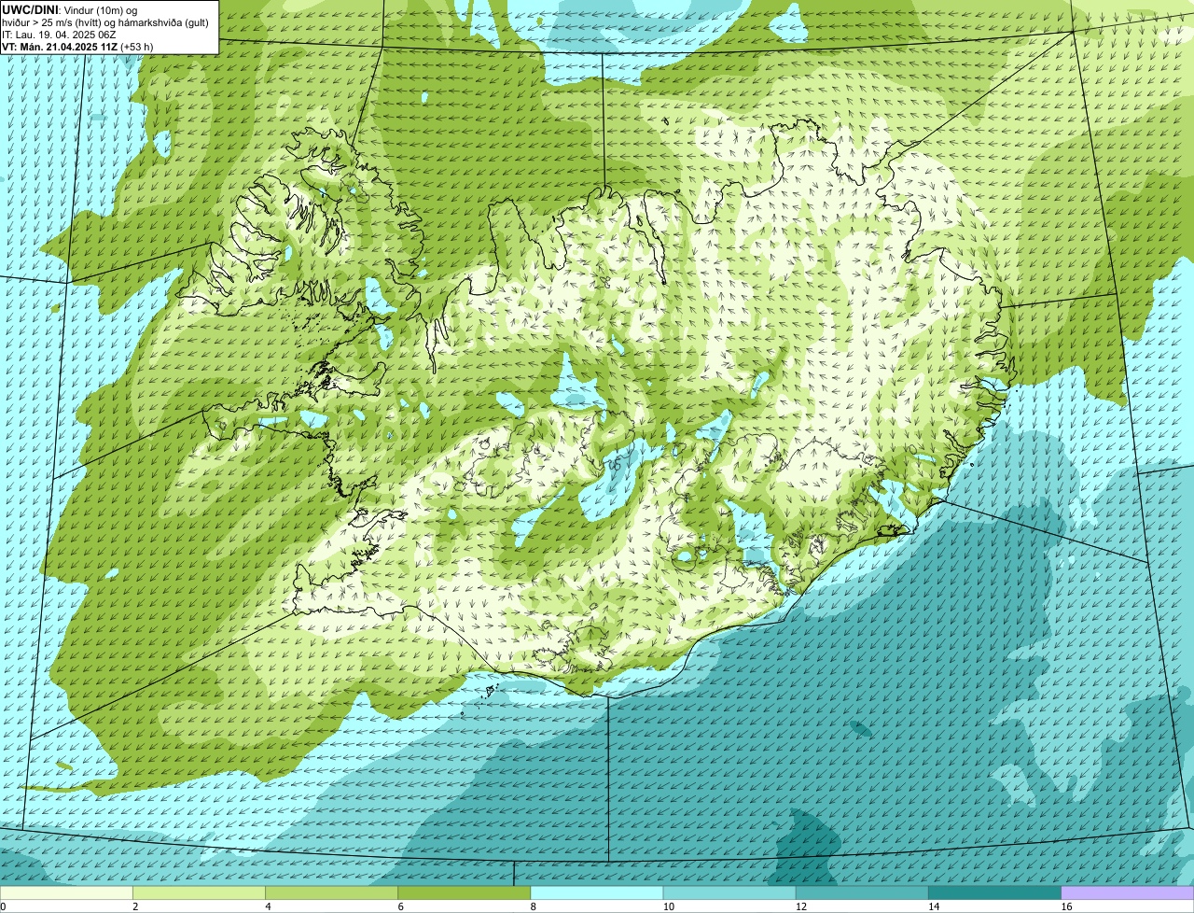
Task: Click the colorbar tick label "10"
Action: [x=669, y=906]
